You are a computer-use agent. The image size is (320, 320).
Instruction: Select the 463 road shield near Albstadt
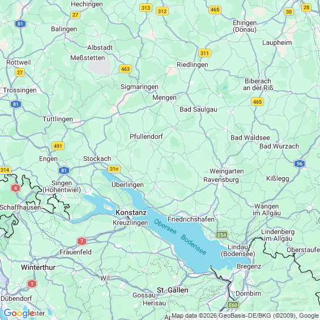(125, 69)
